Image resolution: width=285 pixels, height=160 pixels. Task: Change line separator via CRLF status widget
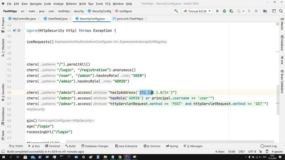pyautogui.click(x=241, y=152)
